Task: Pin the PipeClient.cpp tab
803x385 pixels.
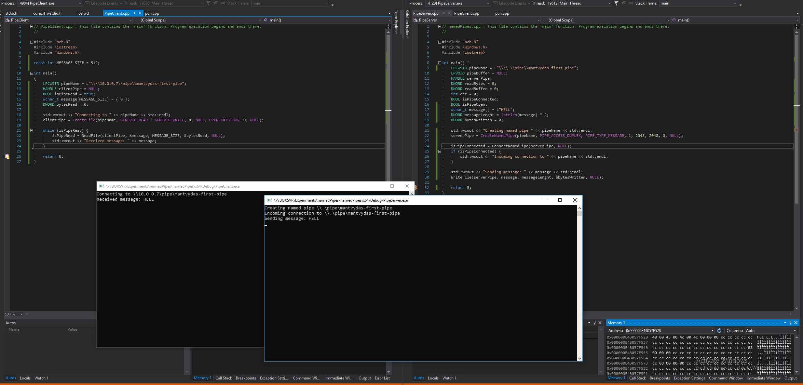Action: click(x=134, y=13)
